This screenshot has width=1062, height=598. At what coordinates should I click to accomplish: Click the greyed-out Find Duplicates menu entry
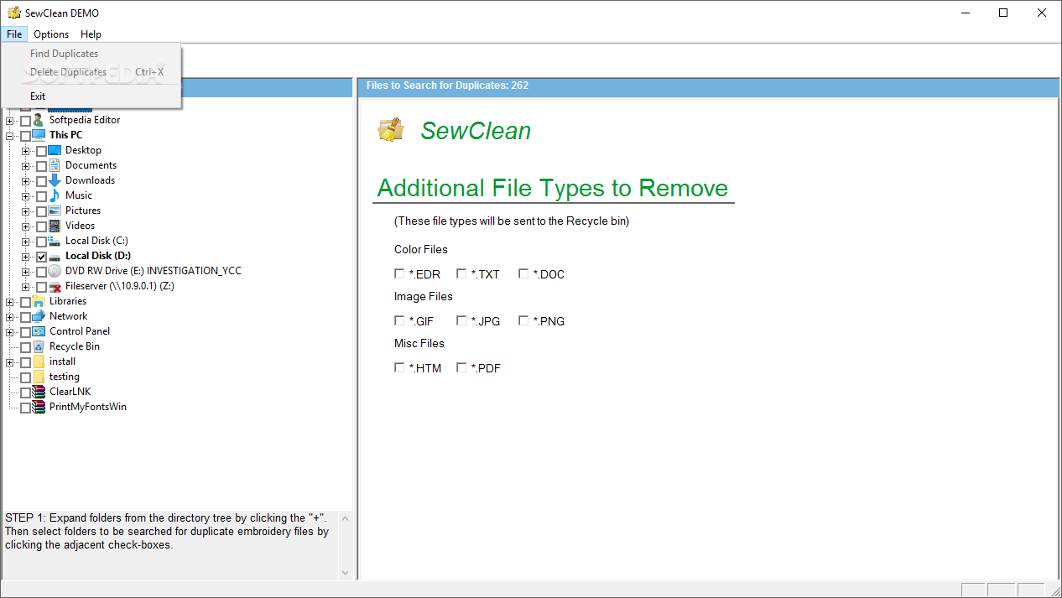(x=91, y=54)
